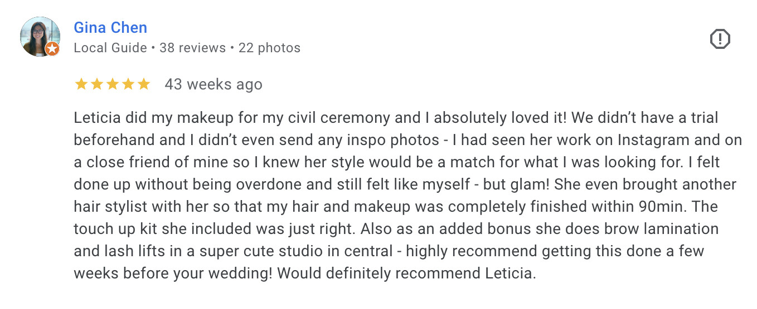Image resolution: width=757 pixels, height=309 pixels.
Task: Click the fifth yellow rating star
Action: point(143,84)
